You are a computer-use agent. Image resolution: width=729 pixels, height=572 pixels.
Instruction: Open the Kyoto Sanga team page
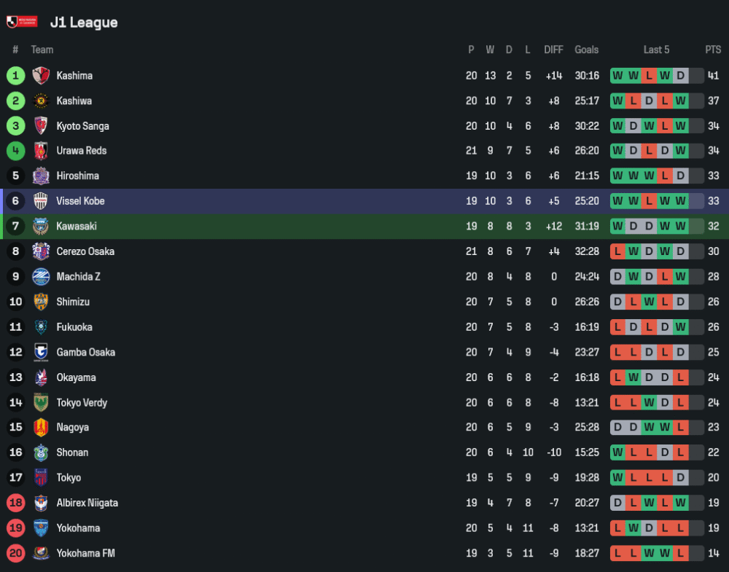coord(82,126)
